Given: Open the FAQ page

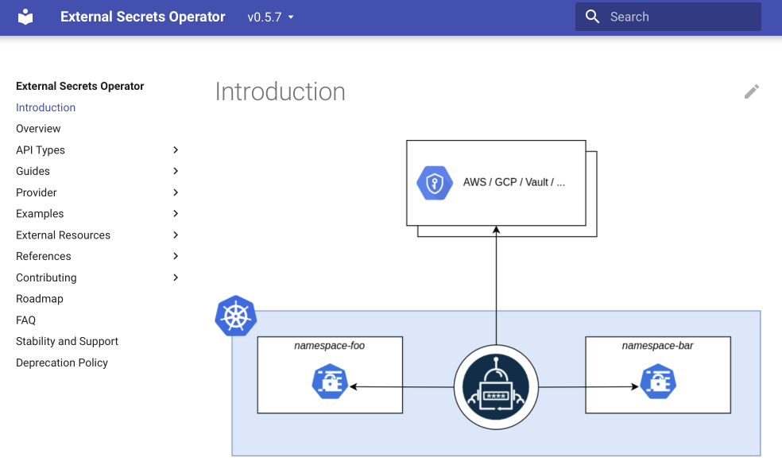Looking at the screenshot, I should (26, 320).
